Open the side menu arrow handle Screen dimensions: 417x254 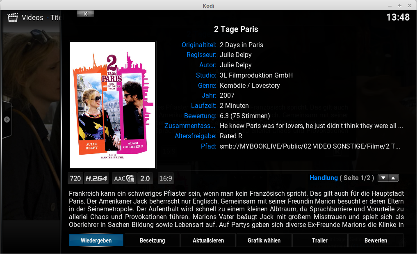tap(7, 119)
